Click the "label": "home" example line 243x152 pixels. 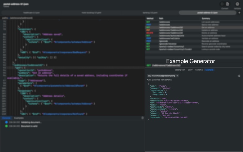158,105
